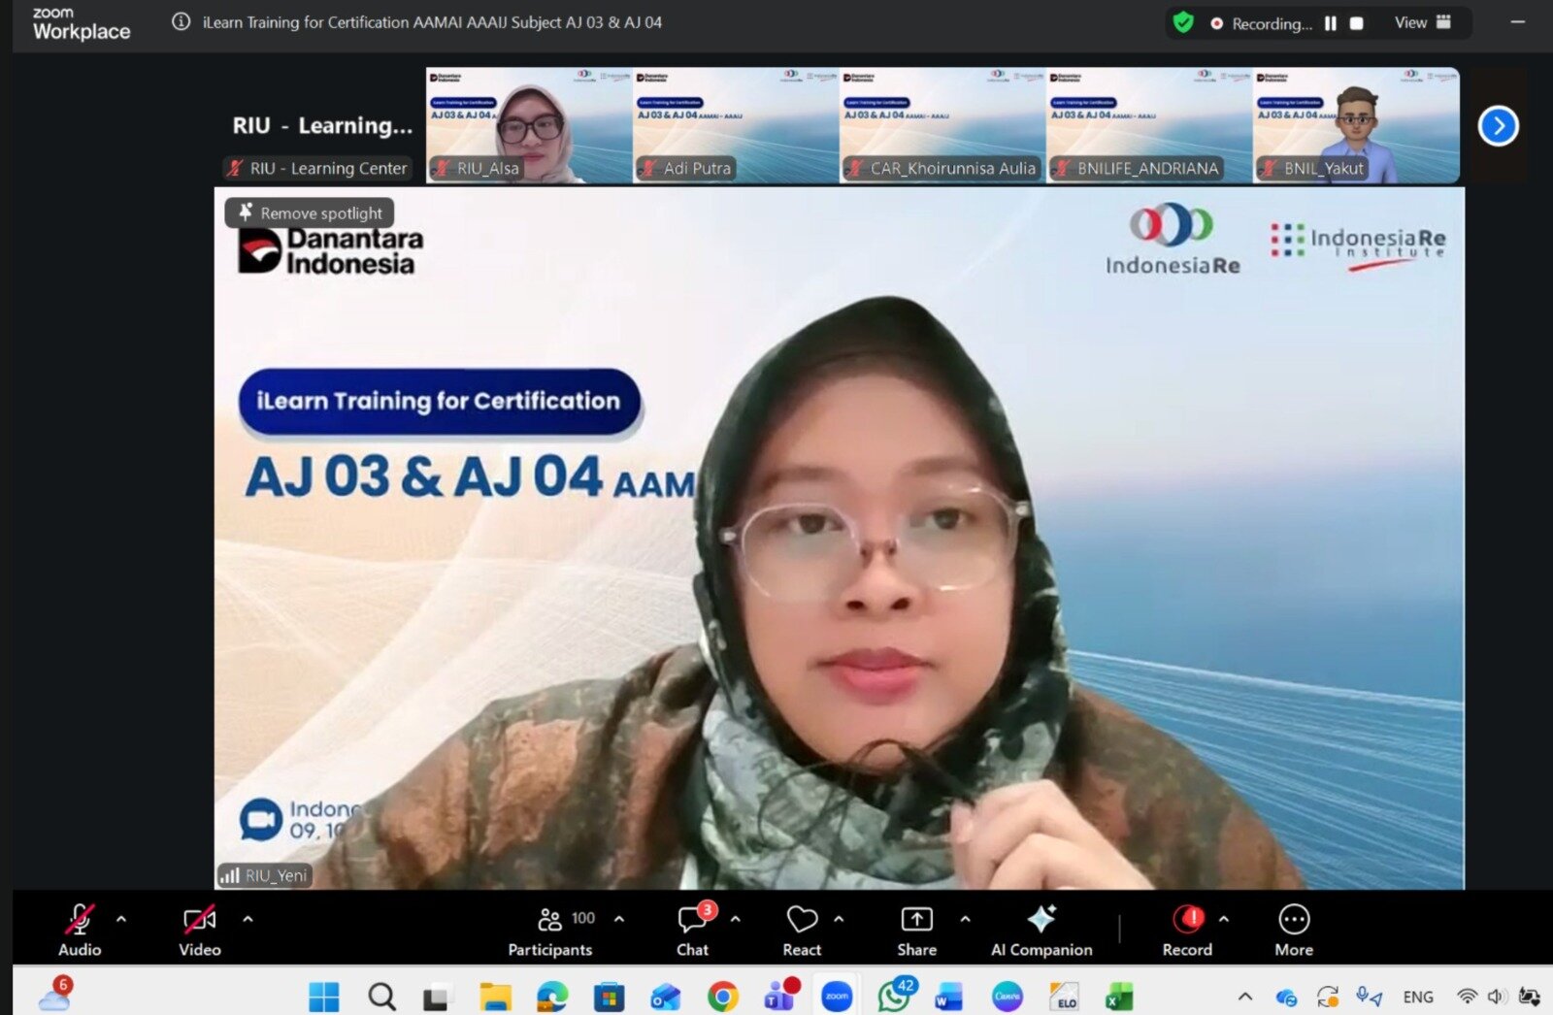Image resolution: width=1553 pixels, height=1015 pixels.
Task: Open the More options menu
Action: pos(1293,930)
